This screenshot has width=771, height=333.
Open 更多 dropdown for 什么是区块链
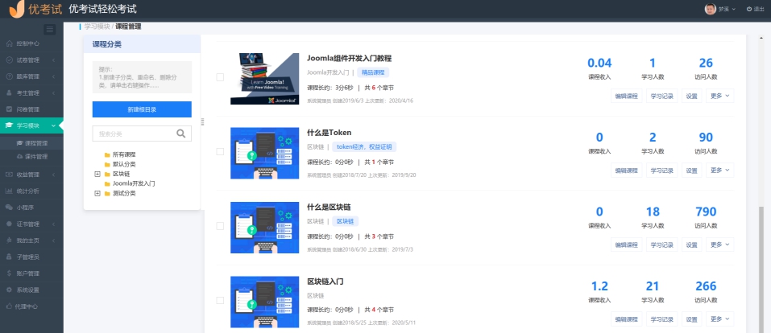720,245
